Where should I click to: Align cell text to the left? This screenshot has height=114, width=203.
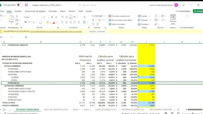(x=62, y=22)
